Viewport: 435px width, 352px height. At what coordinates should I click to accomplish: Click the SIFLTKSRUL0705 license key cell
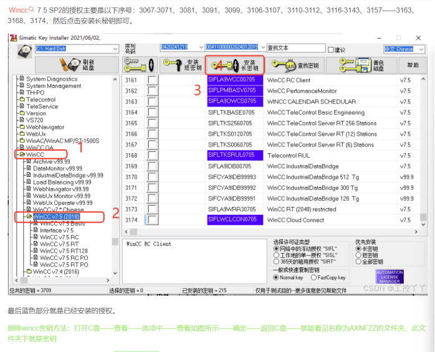pos(235,155)
